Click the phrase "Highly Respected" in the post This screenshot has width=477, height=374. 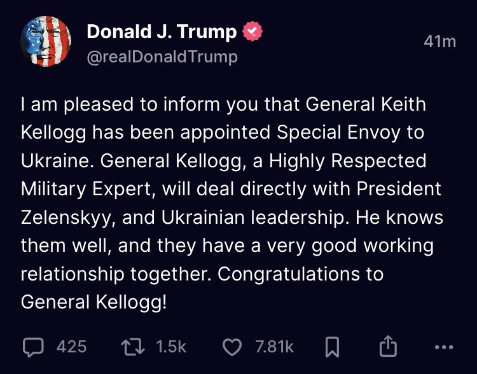(347, 161)
